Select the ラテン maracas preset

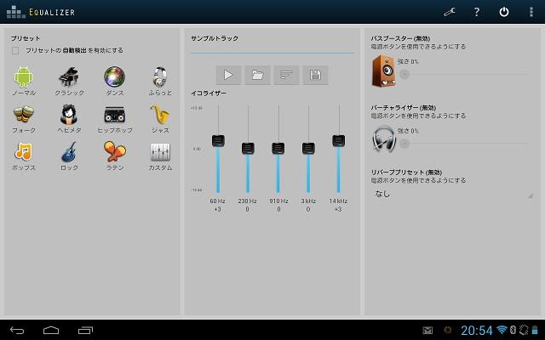pyautogui.click(x=114, y=151)
